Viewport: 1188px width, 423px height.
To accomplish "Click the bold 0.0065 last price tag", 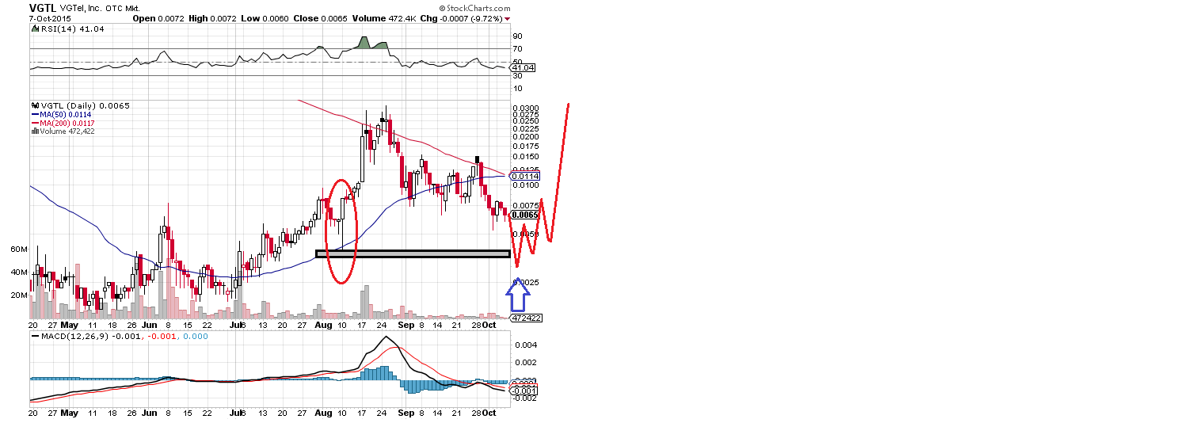I will tap(525, 215).
